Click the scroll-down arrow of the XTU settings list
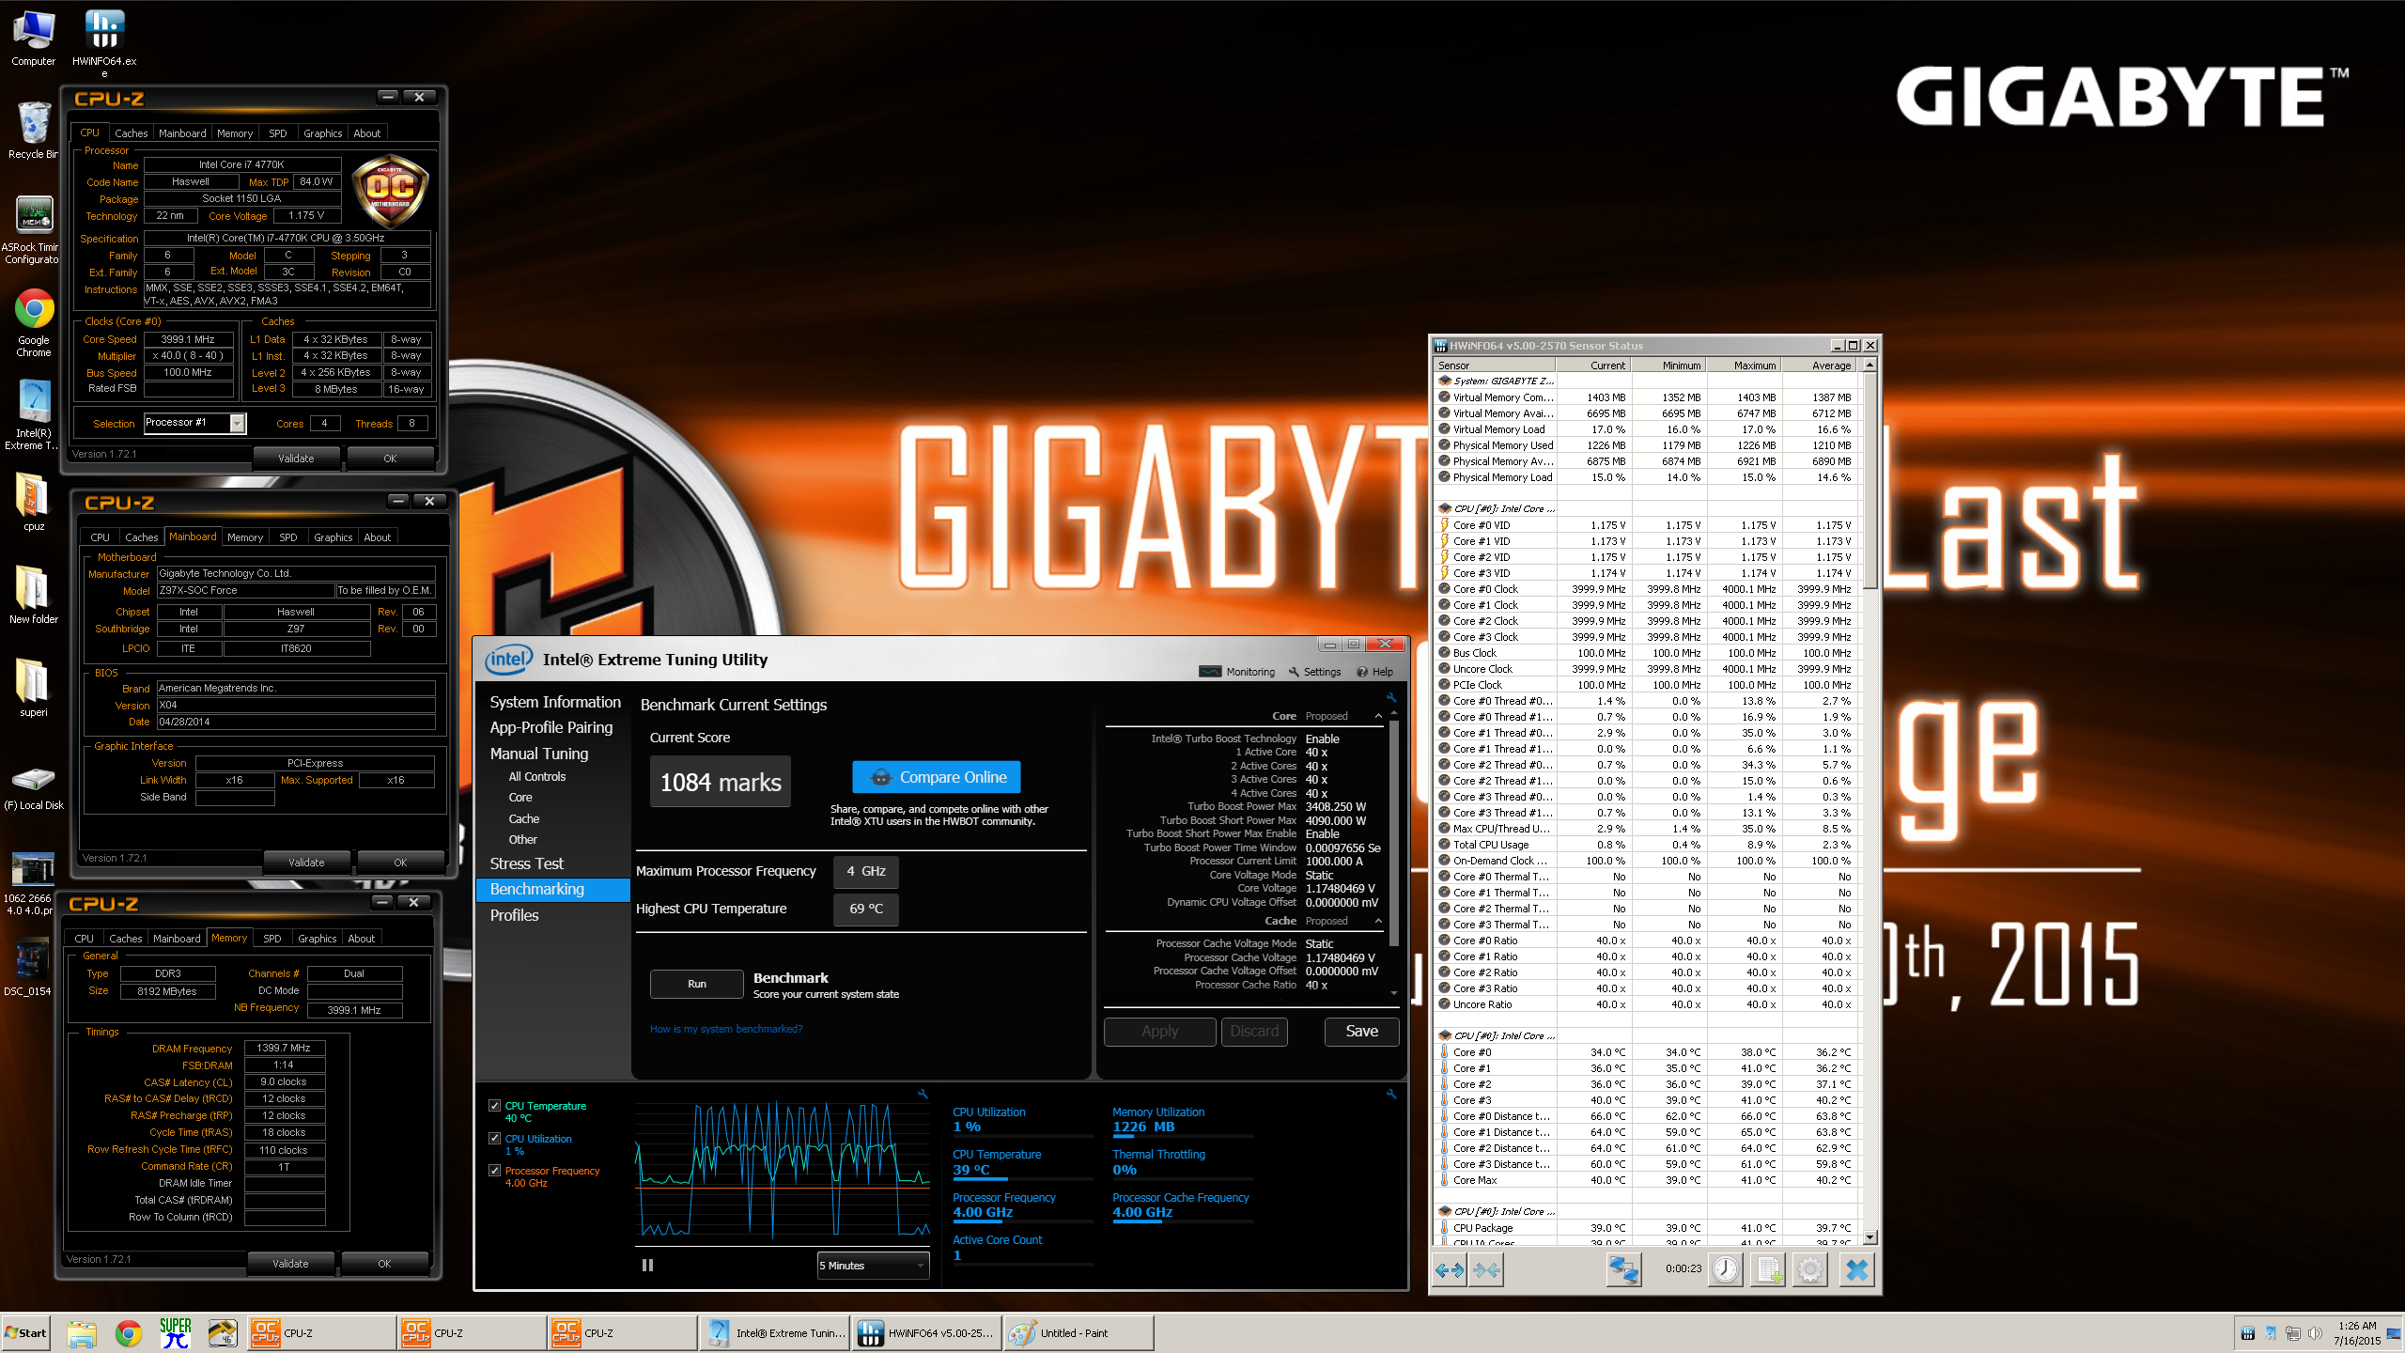 click(x=1393, y=993)
